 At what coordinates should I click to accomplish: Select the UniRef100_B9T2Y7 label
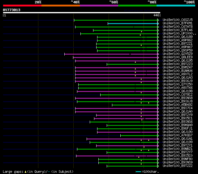(x=178, y=152)
